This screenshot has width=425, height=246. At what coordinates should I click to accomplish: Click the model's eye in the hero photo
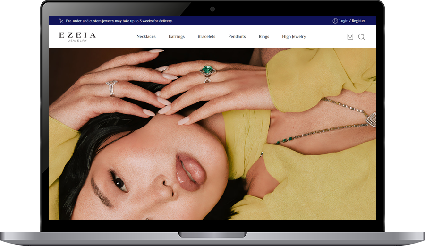(119, 182)
